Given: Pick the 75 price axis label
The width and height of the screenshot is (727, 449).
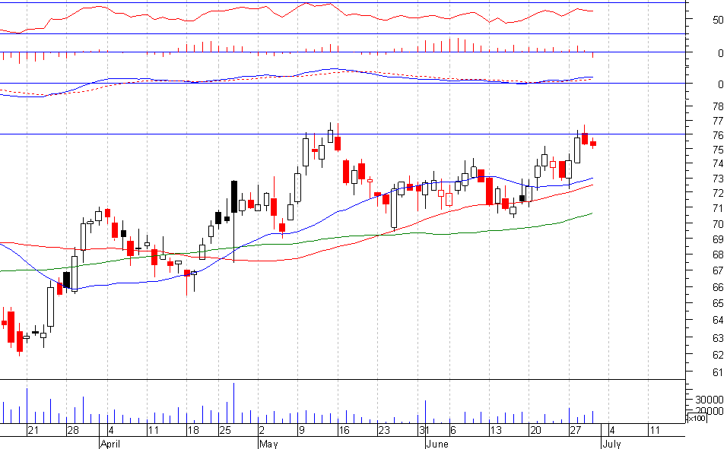Looking at the screenshot, I should pos(718,150).
